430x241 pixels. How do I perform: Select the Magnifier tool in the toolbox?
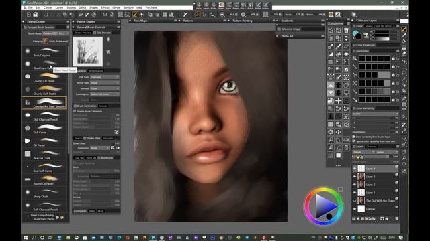click(404, 158)
